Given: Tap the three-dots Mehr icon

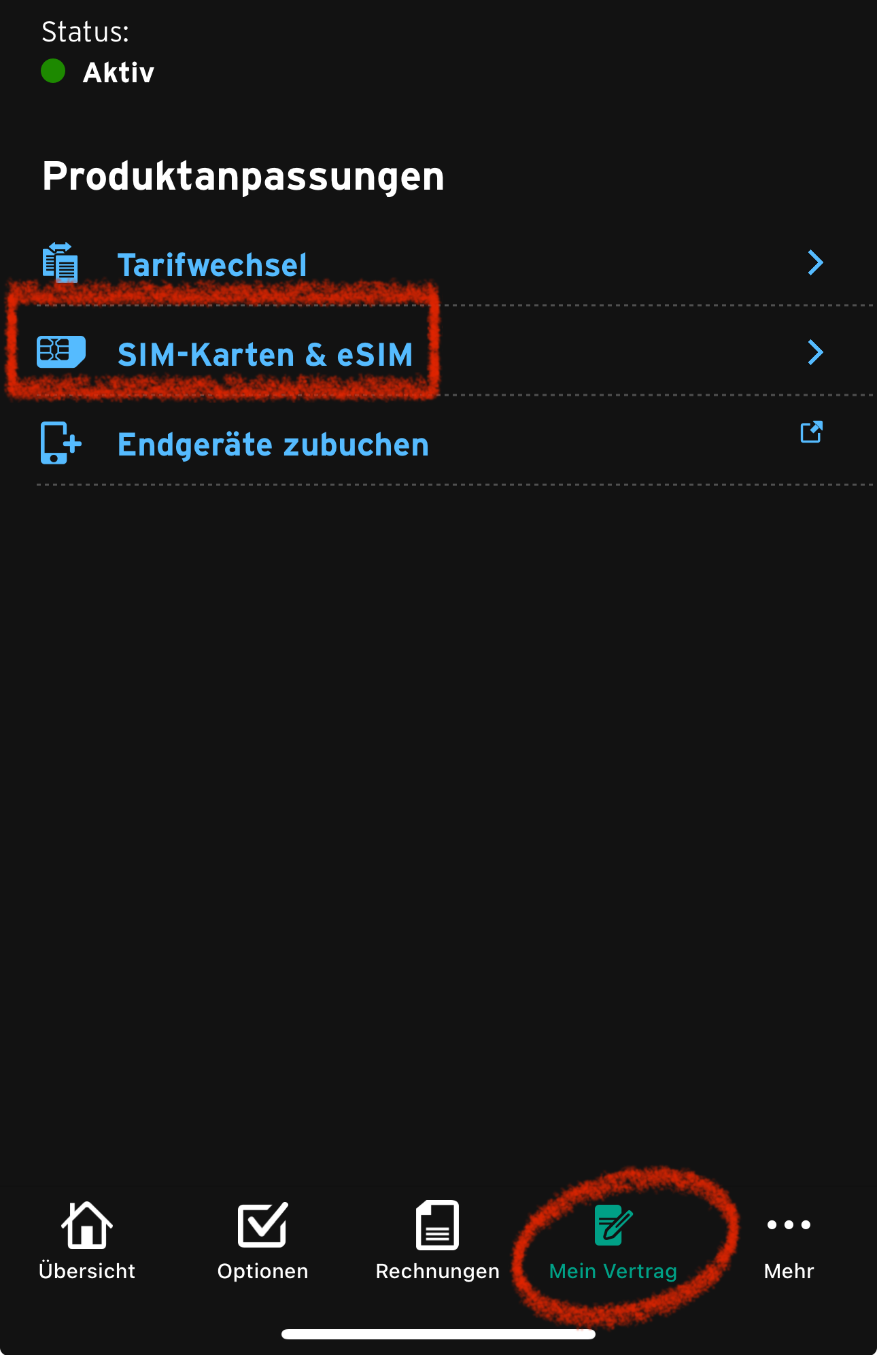Looking at the screenshot, I should coord(789,1225).
